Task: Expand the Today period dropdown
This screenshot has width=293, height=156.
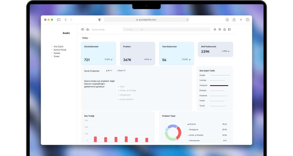Action: coord(86,38)
